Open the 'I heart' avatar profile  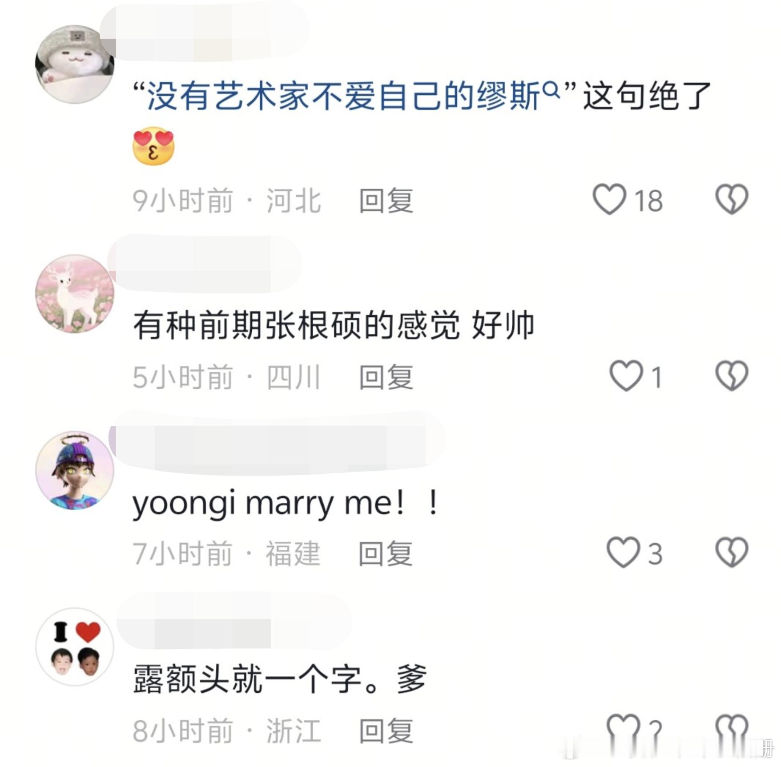[74, 646]
